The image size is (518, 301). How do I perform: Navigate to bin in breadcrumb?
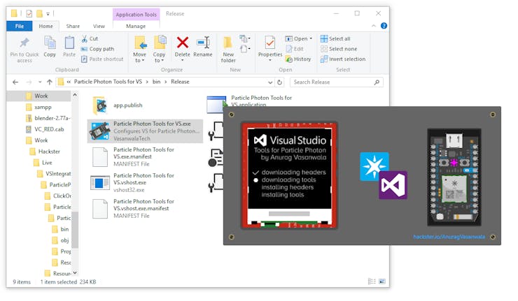156,82
